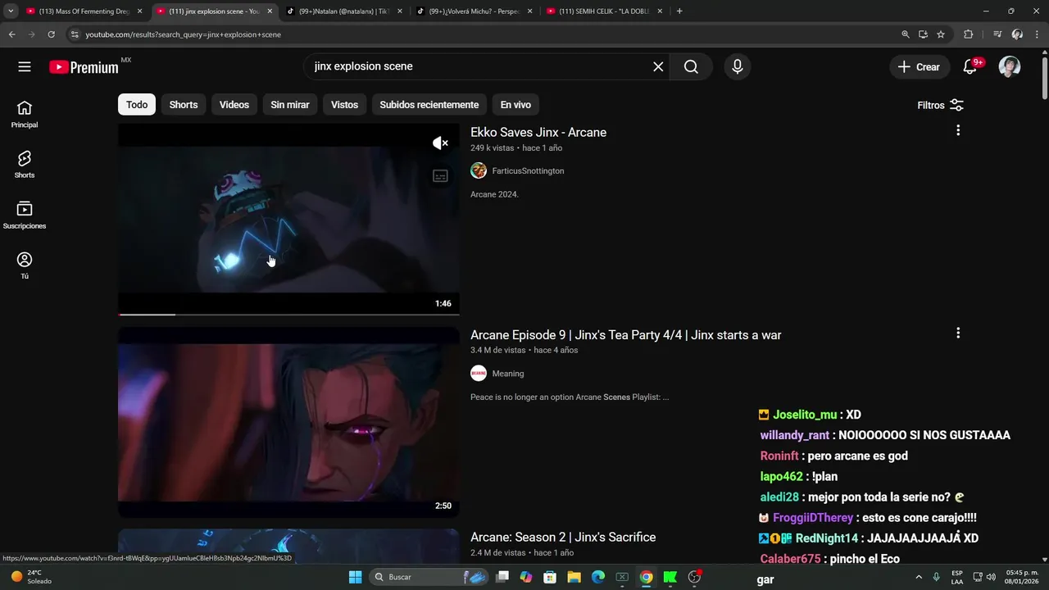Go to YouTube Premium home logo
The height and width of the screenshot is (590, 1049).
pyautogui.click(x=84, y=67)
